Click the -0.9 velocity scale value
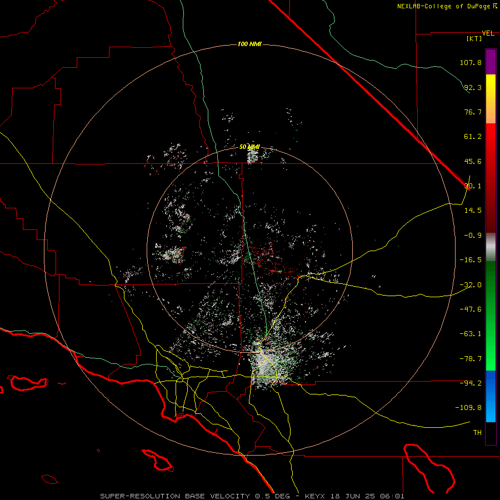The image size is (500, 500). 473,236
